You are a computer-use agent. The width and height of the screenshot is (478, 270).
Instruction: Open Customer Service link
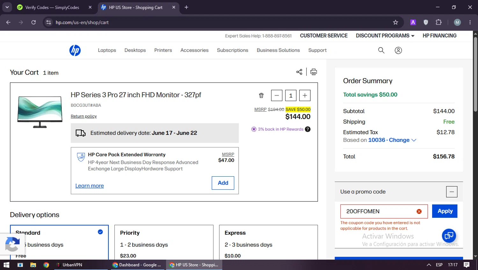[x=324, y=36]
